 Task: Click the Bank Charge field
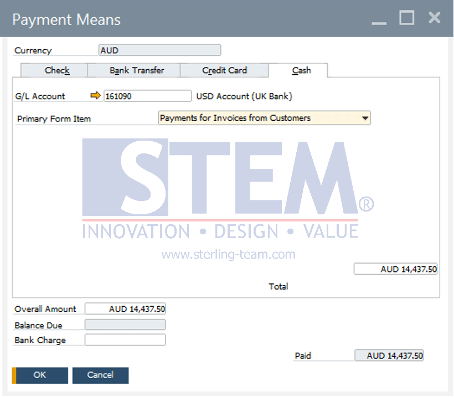[x=125, y=339]
